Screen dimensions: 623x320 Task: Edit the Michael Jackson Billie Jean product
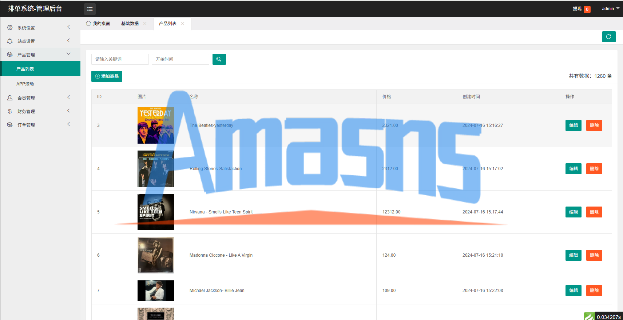574,291
